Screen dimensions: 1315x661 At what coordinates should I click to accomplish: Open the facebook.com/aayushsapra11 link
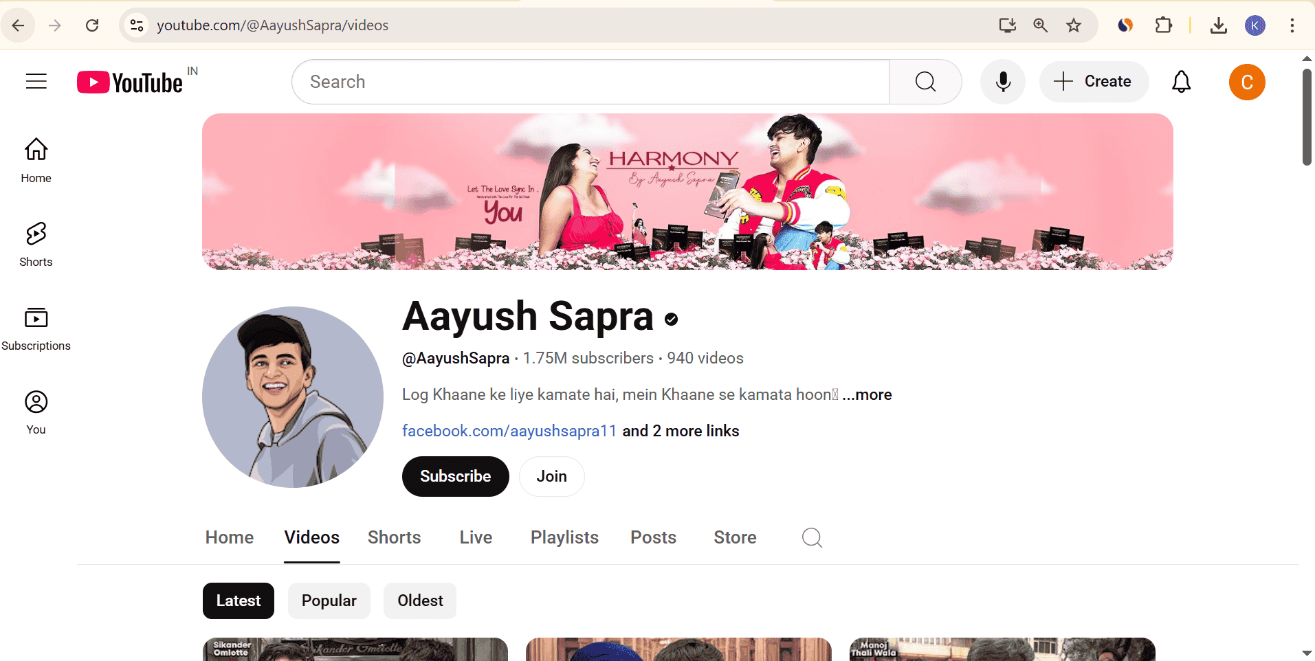pos(509,431)
